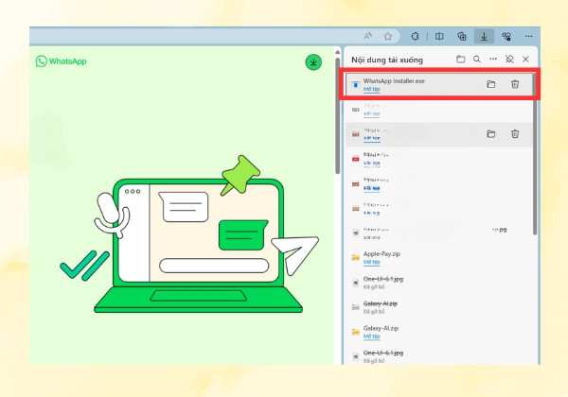Open more options in downloads panel header
Screen dimensions: 568x397
pos(493,59)
